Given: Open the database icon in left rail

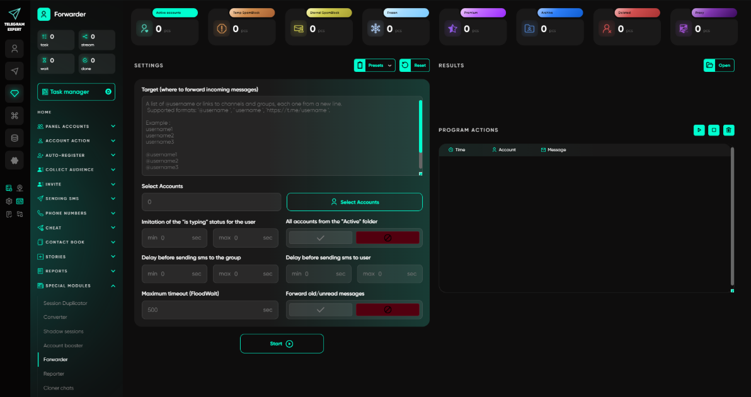Looking at the screenshot, I should tap(14, 138).
